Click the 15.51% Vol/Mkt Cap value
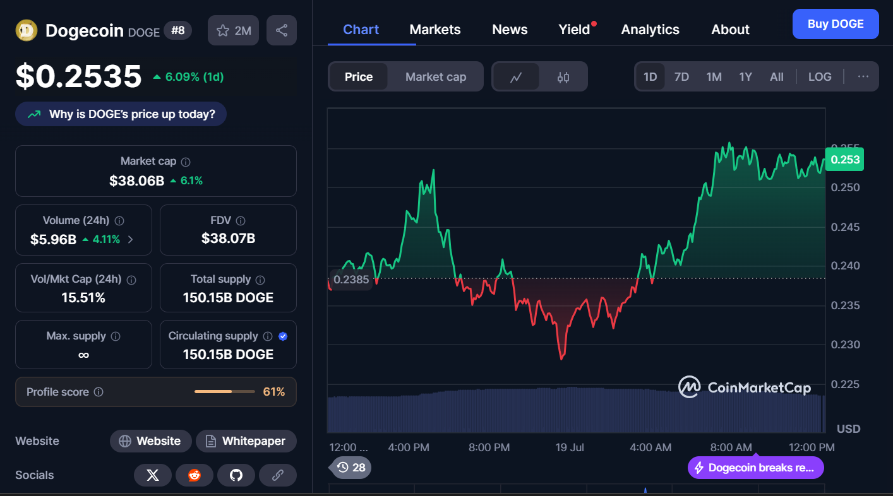This screenshot has height=496, width=893. pyautogui.click(x=83, y=298)
